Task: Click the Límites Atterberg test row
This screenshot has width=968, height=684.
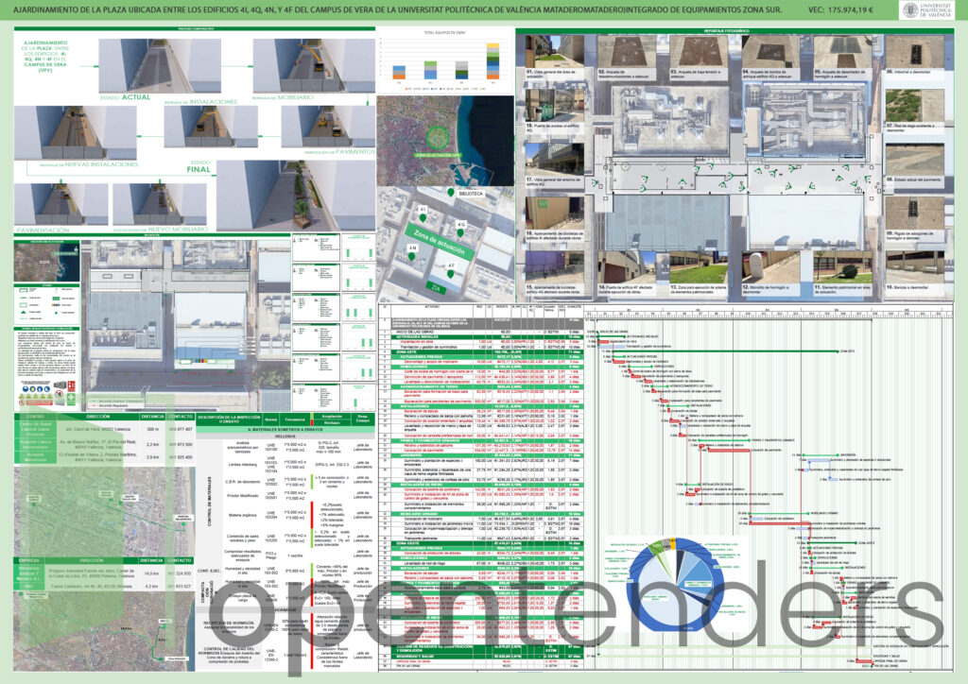Action: point(296,465)
